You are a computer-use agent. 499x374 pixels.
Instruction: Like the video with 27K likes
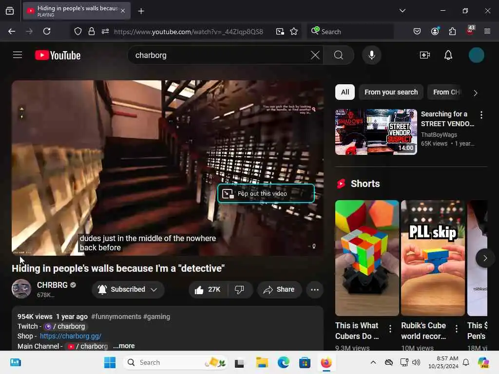pos(208,289)
